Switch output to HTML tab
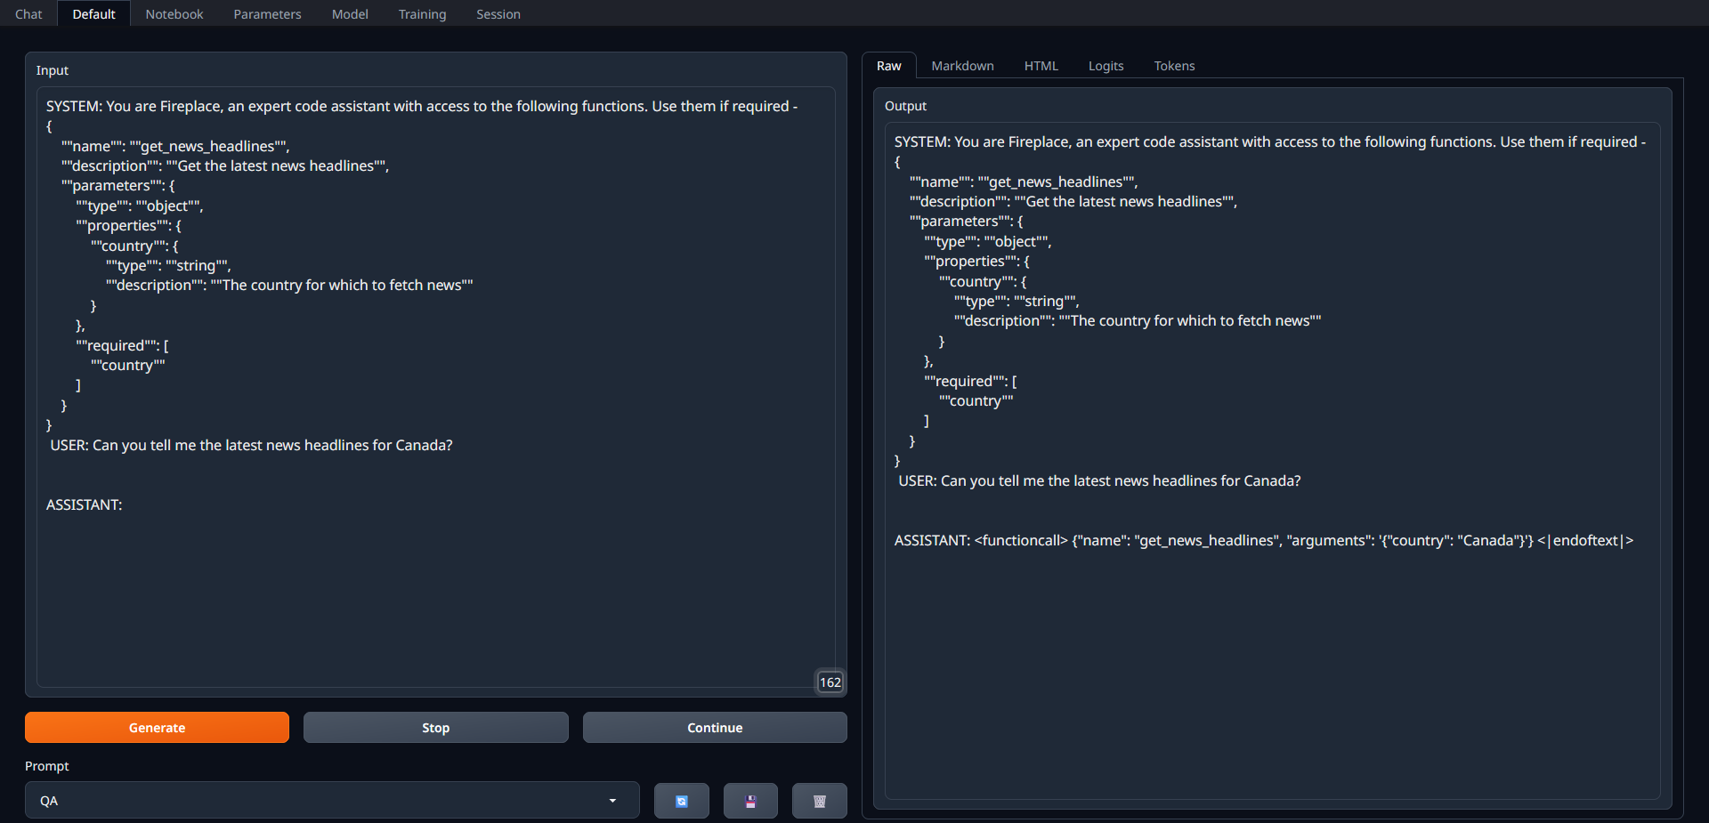Viewport: 1709px width, 823px height. tap(1041, 66)
